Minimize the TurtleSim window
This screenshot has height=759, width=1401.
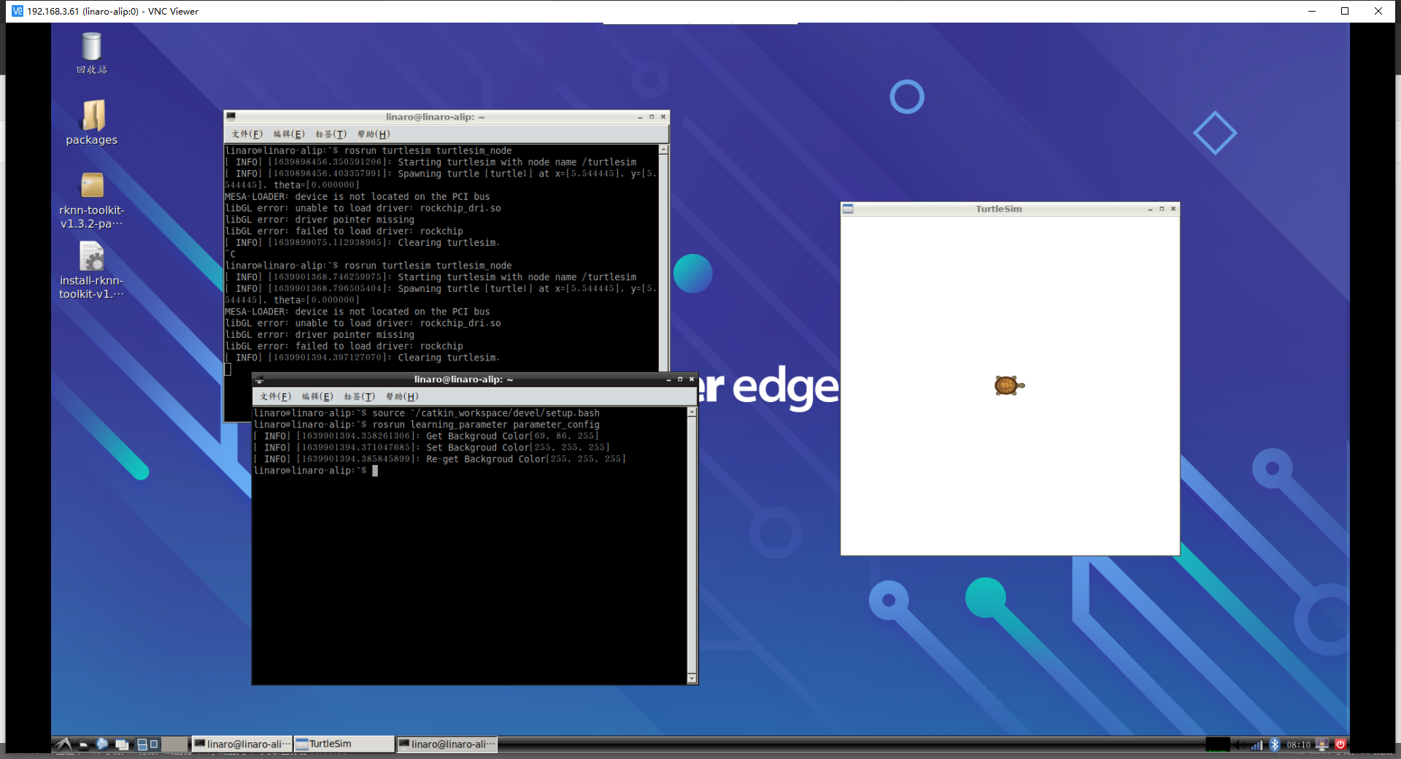click(x=1150, y=209)
